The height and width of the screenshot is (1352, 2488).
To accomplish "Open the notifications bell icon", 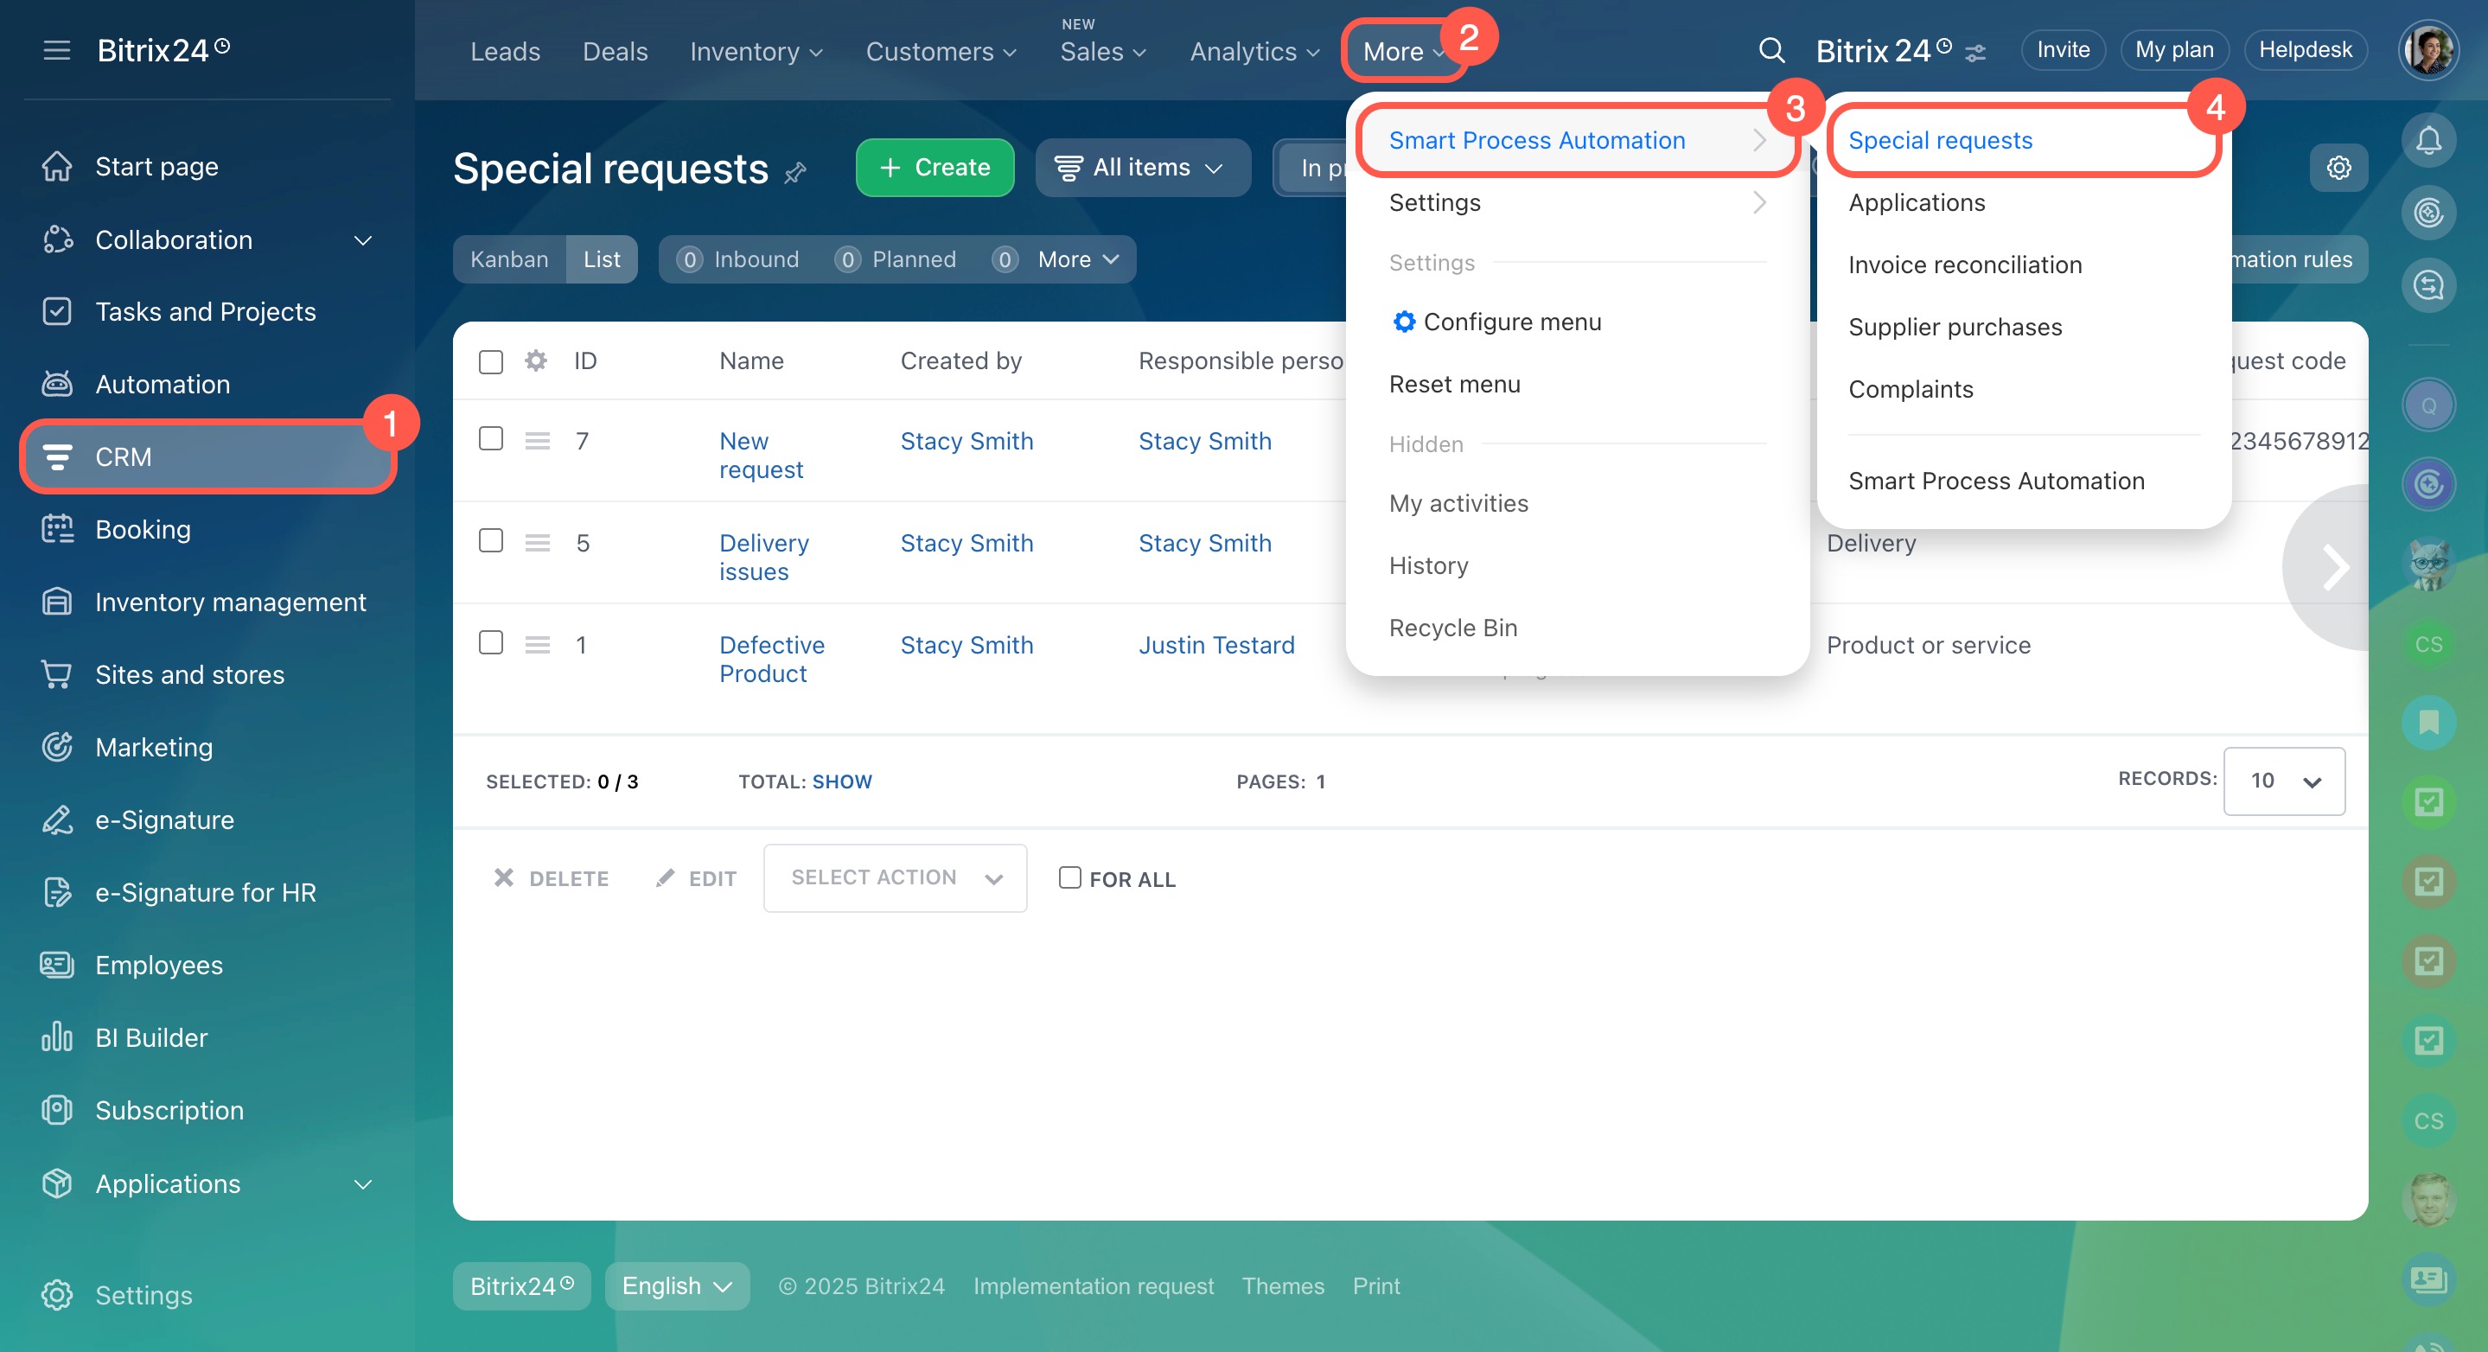I will (x=2427, y=141).
